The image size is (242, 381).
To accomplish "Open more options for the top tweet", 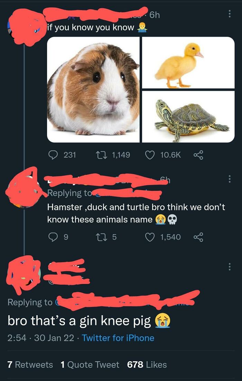I will click(229, 14).
